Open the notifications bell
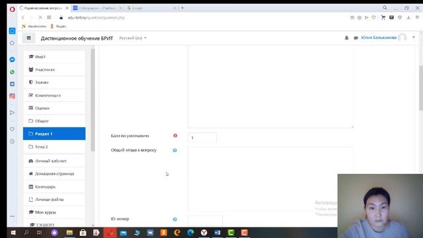This screenshot has height=238, width=423. (346, 38)
